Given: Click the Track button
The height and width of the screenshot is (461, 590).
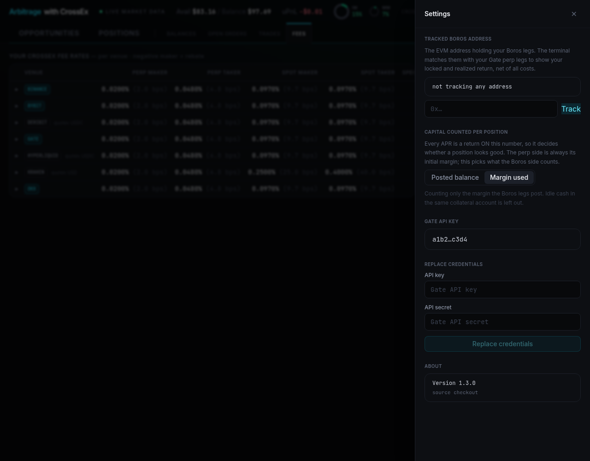Looking at the screenshot, I should point(571,109).
